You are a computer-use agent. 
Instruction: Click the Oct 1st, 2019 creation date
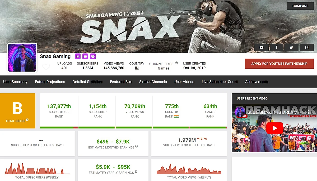[194, 68]
